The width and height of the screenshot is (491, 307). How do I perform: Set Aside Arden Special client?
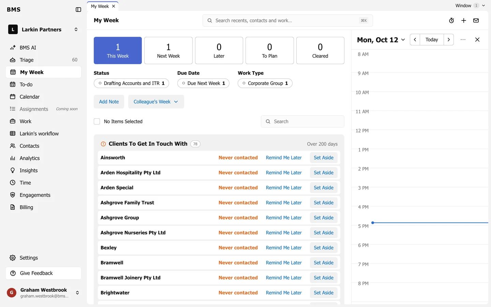tap(324, 188)
